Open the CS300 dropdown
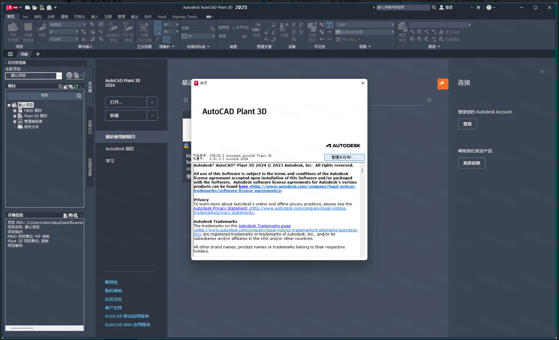The width and height of the screenshot is (559, 340). pyautogui.click(x=64, y=39)
